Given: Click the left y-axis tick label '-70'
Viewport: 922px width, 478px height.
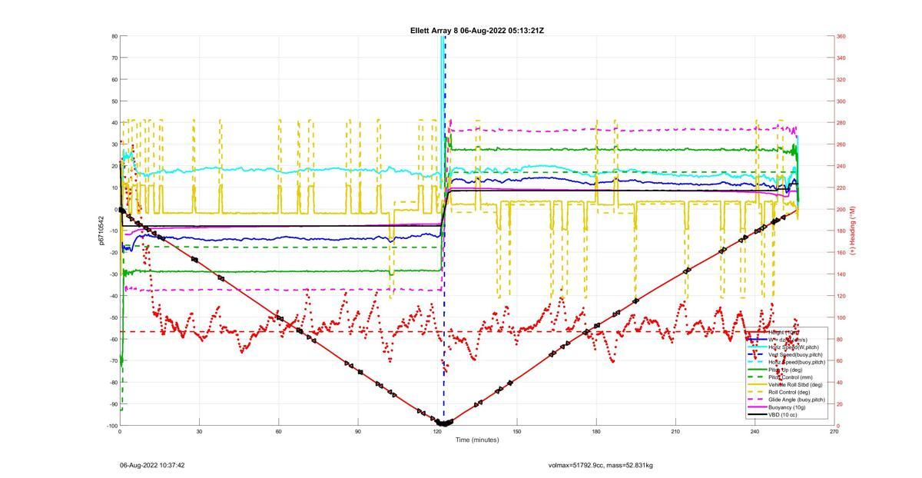Looking at the screenshot, I should tap(113, 360).
